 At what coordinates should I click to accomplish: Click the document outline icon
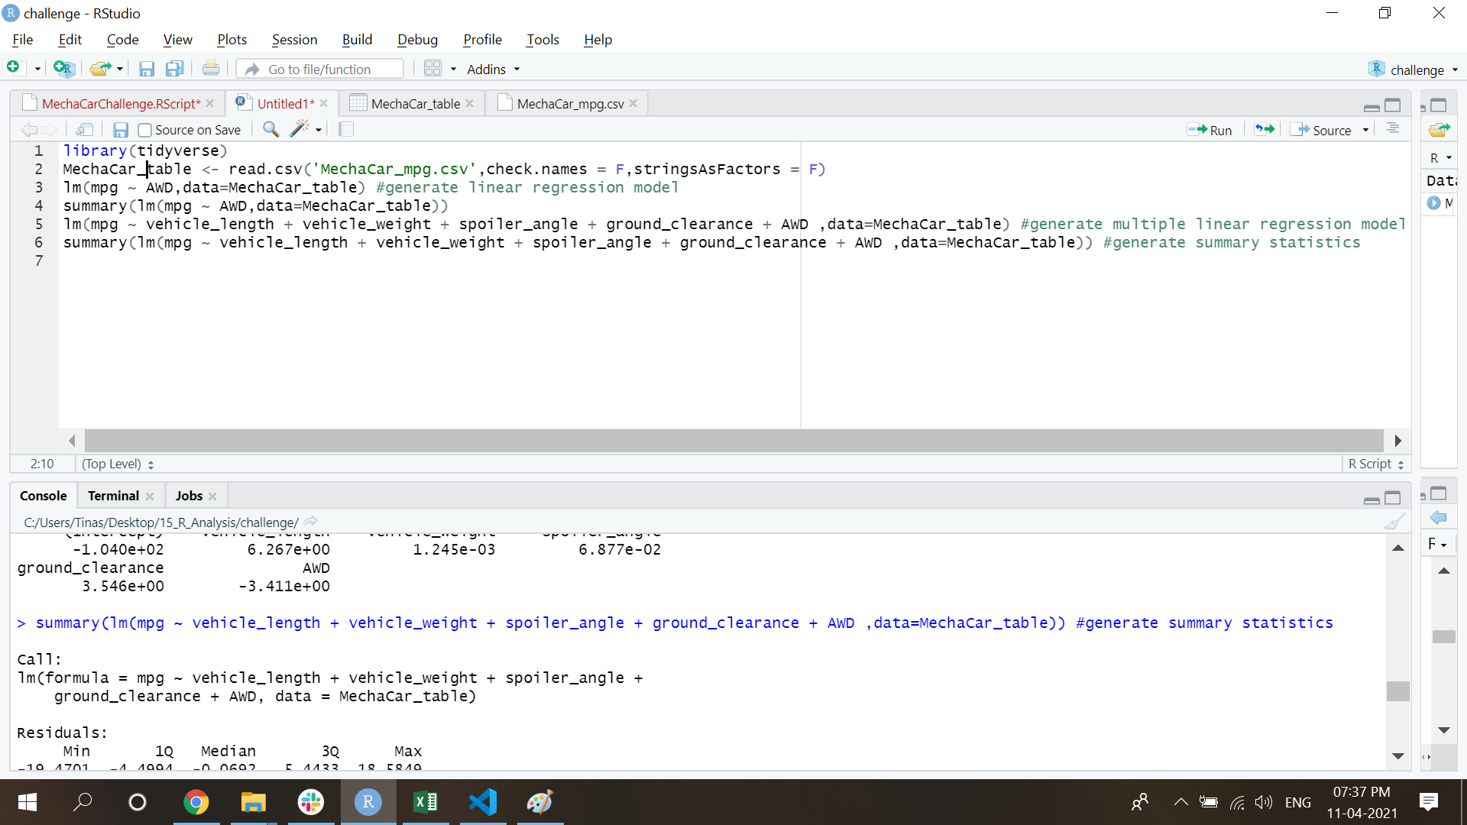point(1393,128)
